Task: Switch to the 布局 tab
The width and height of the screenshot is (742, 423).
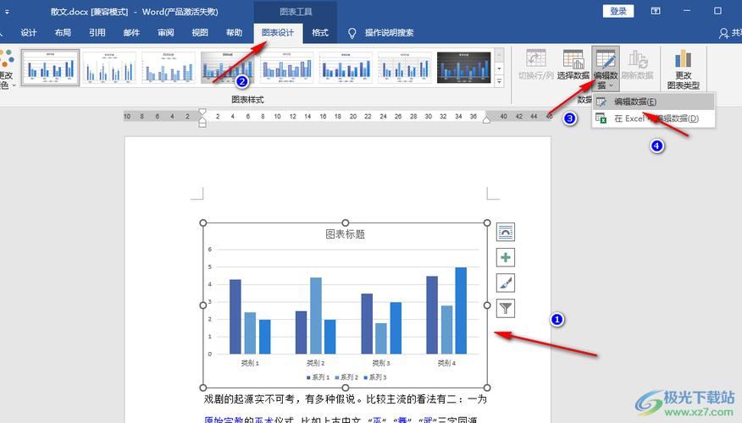Action: 63,33
